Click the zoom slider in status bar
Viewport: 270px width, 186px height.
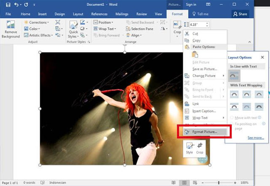(219, 183)
